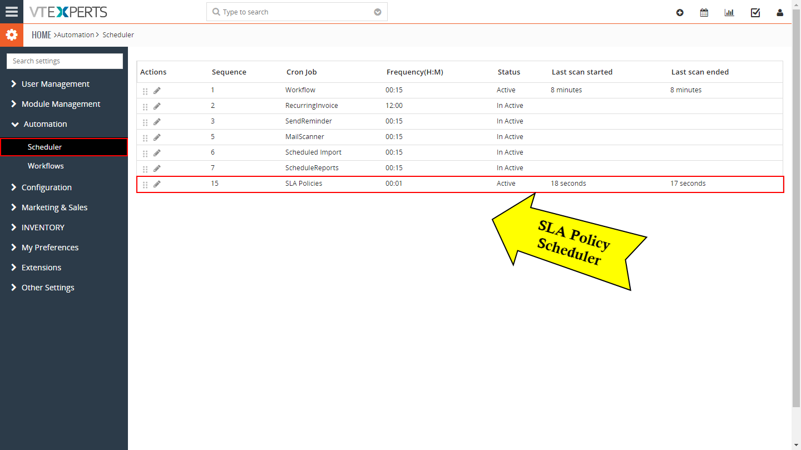Grab the ScheduleReports row drag handle

(x=145, y=169)
